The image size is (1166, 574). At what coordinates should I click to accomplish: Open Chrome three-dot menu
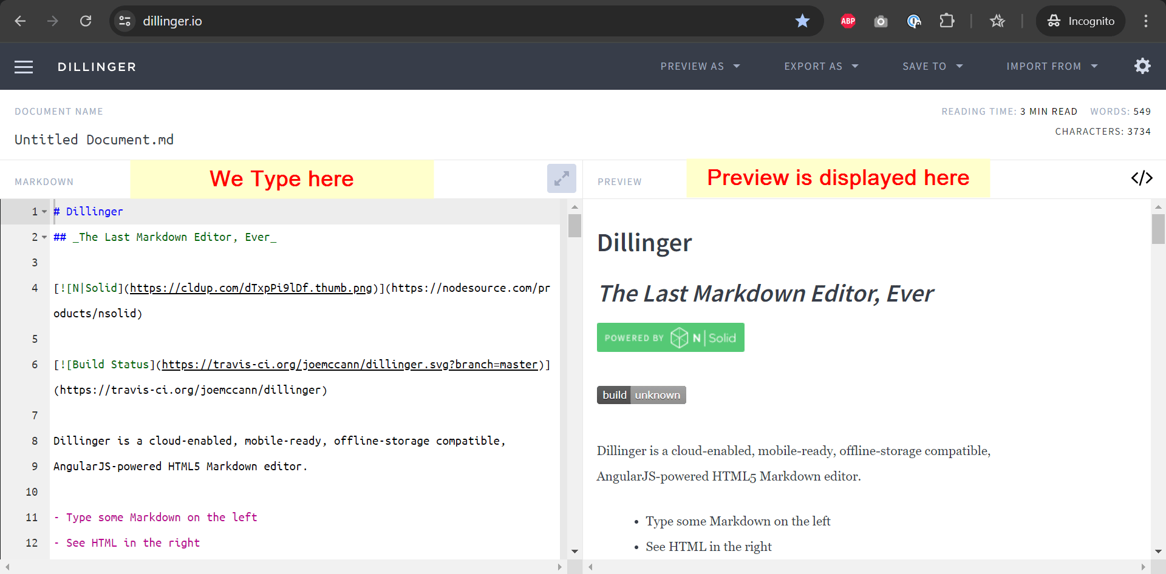click(1145, 21)
